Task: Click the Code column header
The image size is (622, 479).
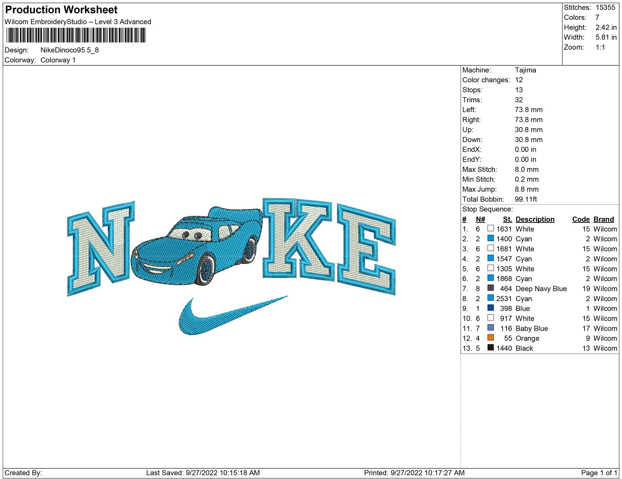Action: coord(580,219)
